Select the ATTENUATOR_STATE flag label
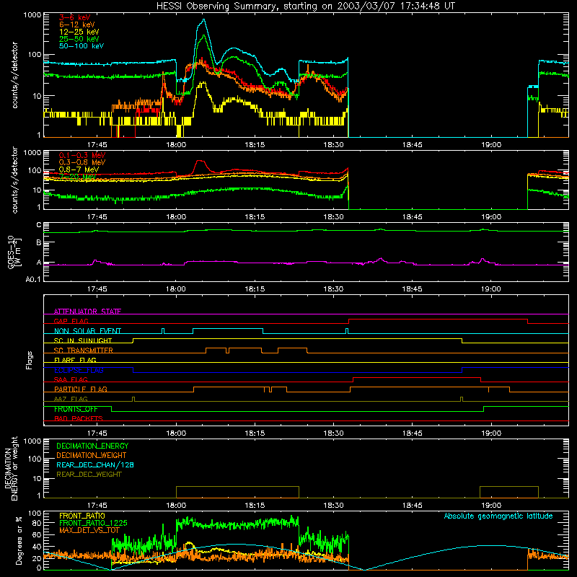This screenshot has height=577, width=577. point(87,312)
